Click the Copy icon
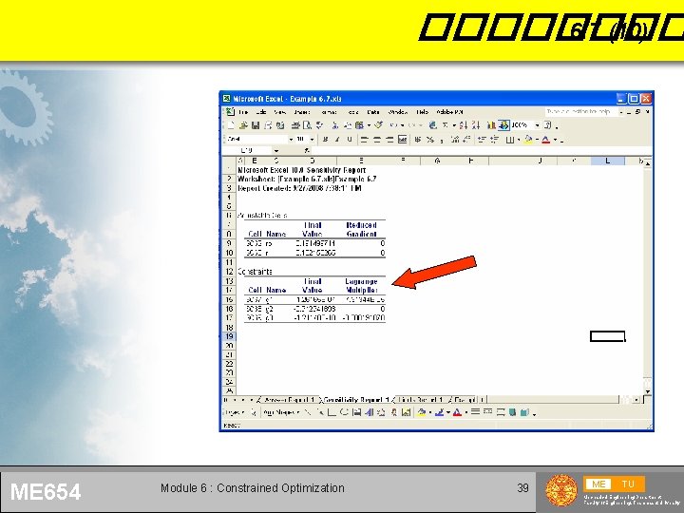The width and height of the screenshot is (684, 513). pyautogui.click(x=348, y=125)
